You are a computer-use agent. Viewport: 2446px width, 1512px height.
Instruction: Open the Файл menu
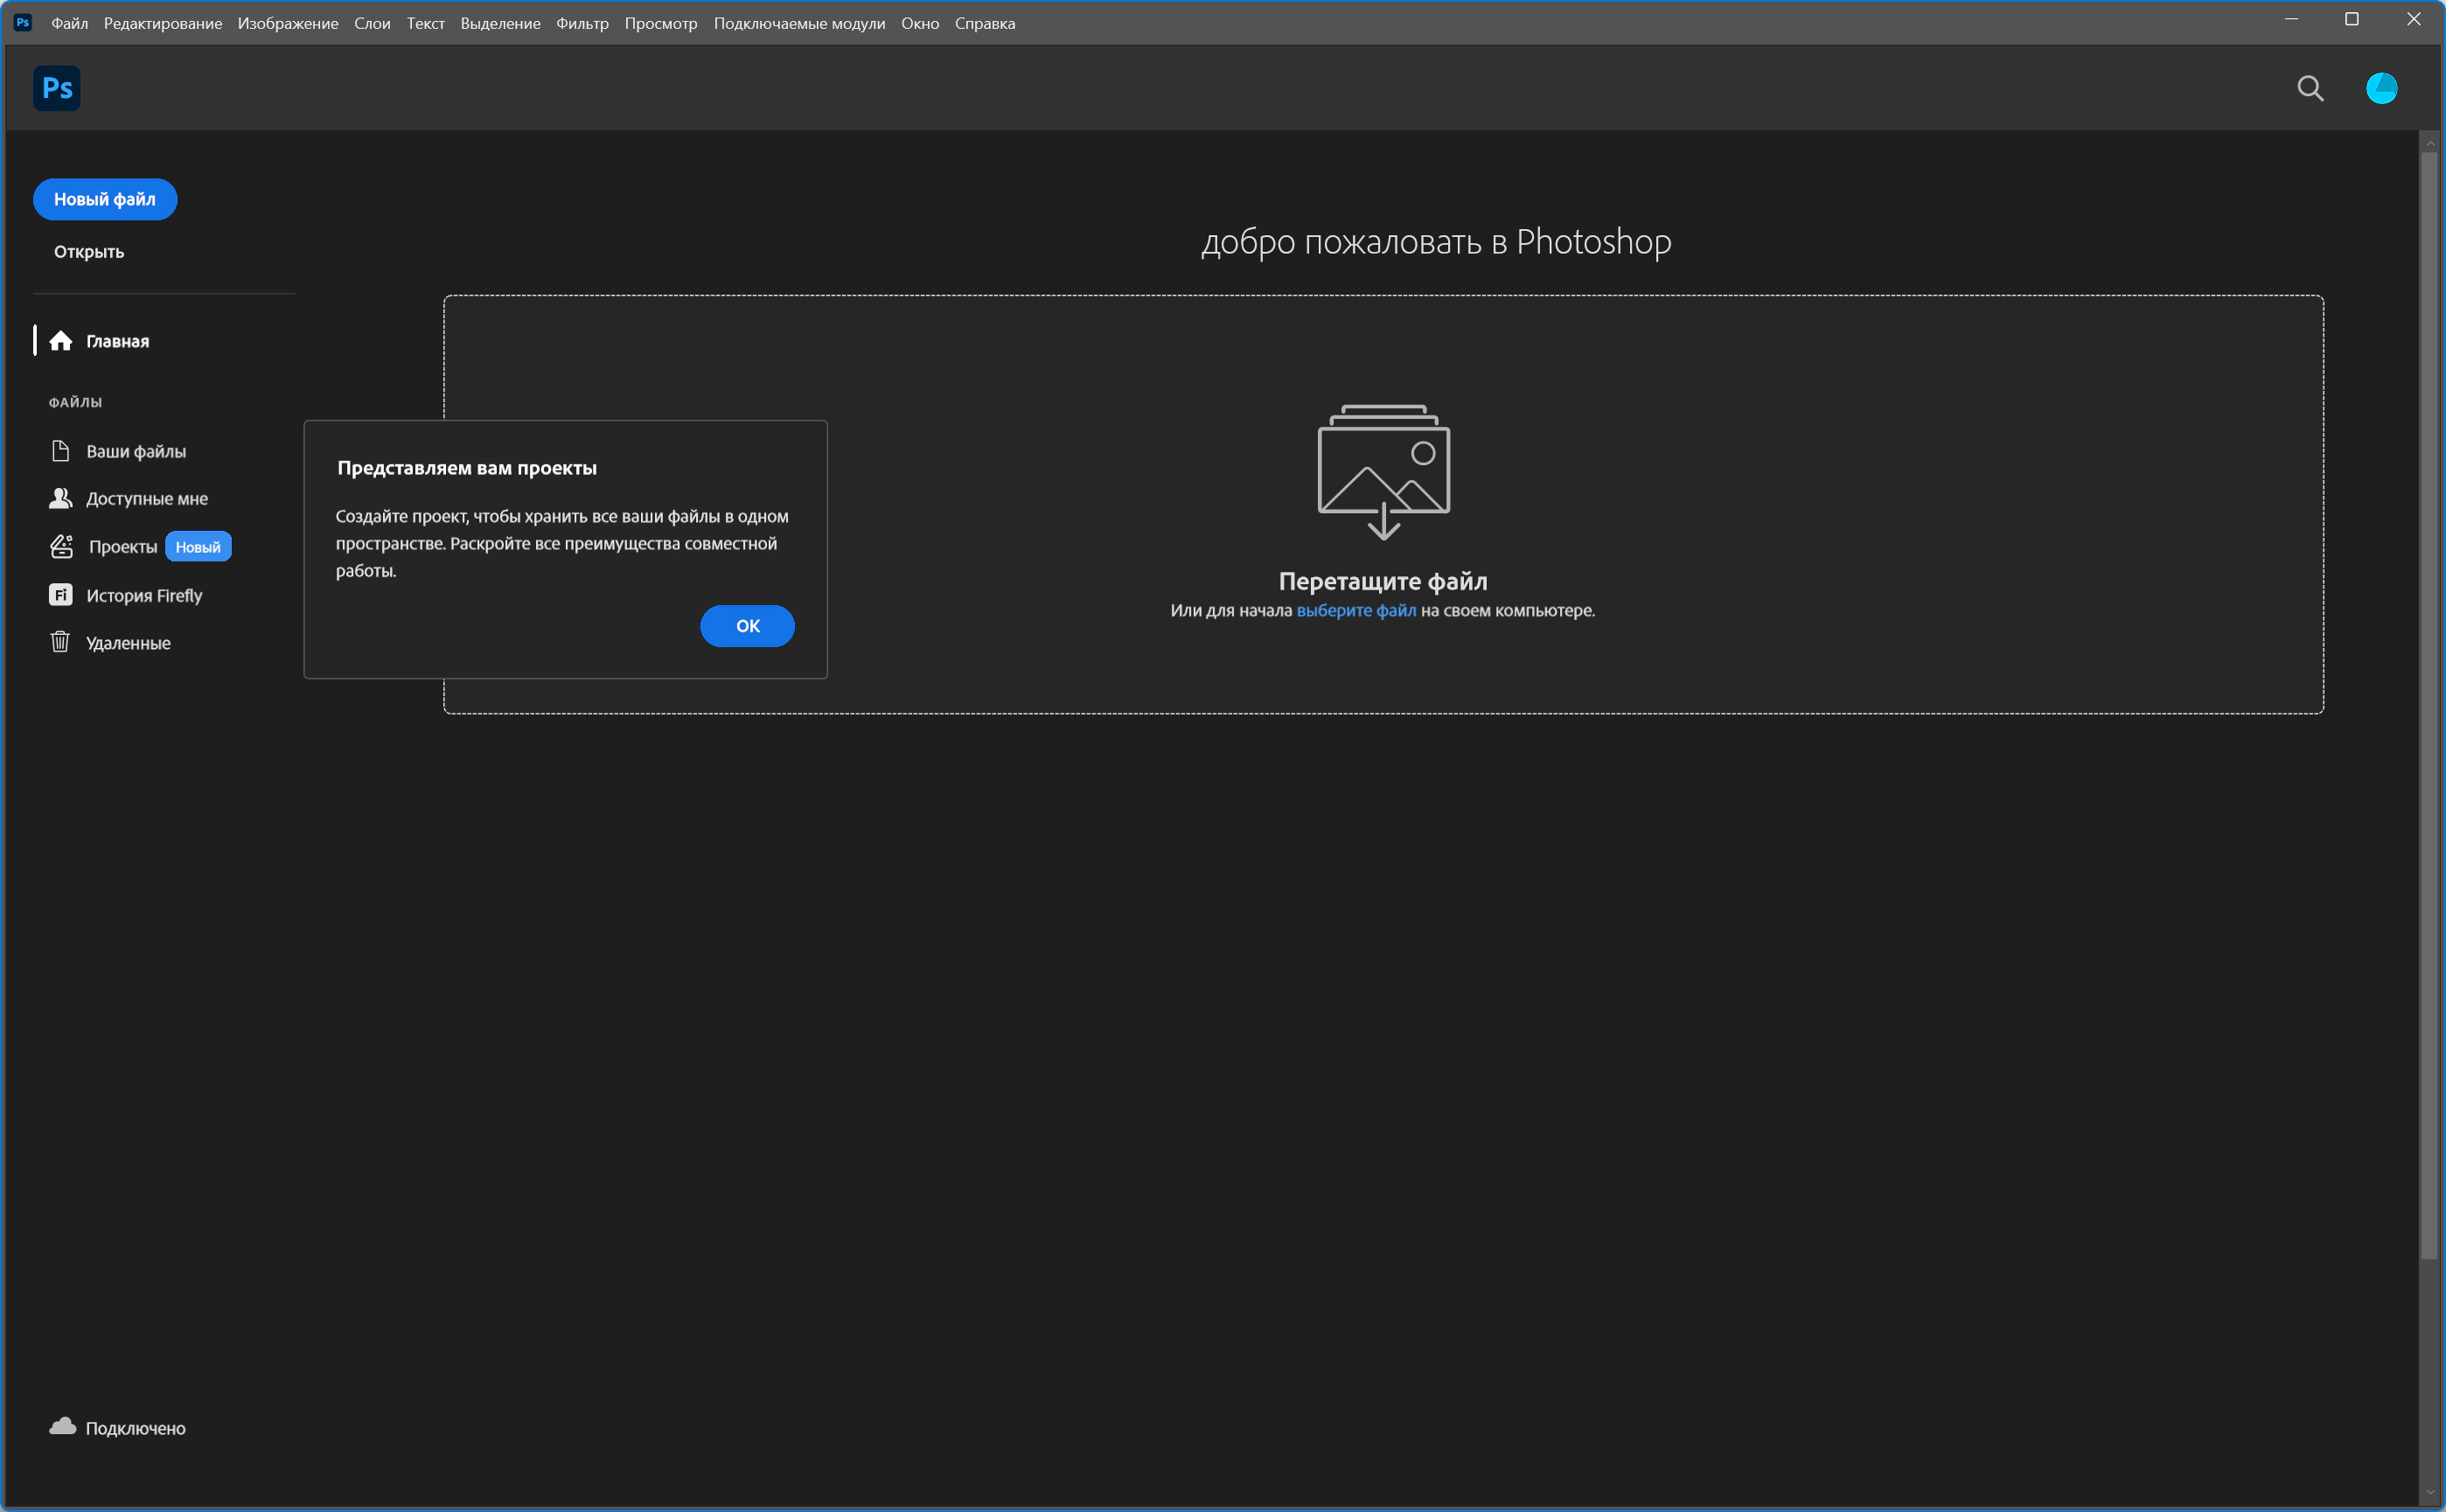(69, 23)
